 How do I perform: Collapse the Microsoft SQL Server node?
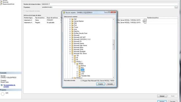[x=70, y=54]
